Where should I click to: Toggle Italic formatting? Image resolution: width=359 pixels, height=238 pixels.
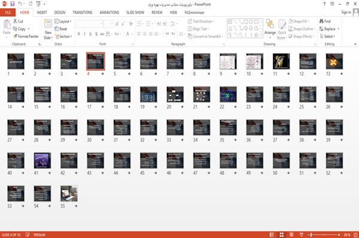click(x=84, y=34)
